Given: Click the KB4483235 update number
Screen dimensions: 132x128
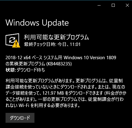Looking at the screenshot, I should (x=59, y=64).
